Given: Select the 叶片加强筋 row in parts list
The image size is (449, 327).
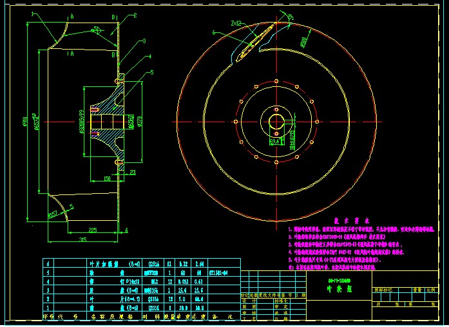Looking at the screenshot, I should click(x=105, y=263).
